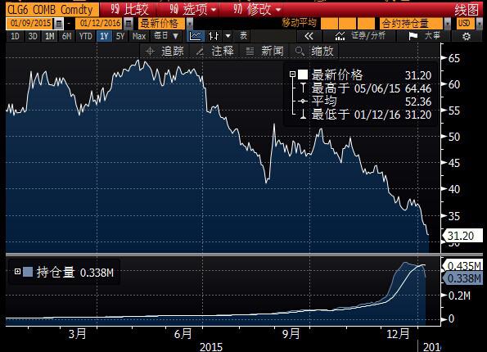Screen dimensions: 487x352
Task: Select the line chart type icon
Action: coord(195,36)
